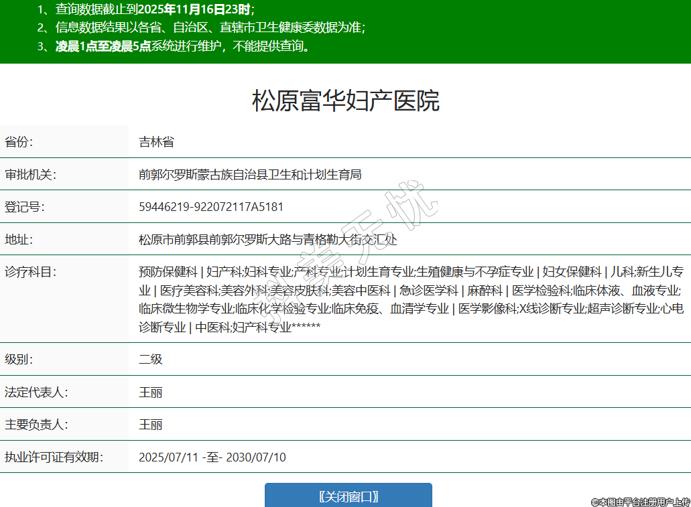691x507 pixels.
Task: Click the 【关闭窗口】 button
Action: pyautogui.click(x=348, y=496)
